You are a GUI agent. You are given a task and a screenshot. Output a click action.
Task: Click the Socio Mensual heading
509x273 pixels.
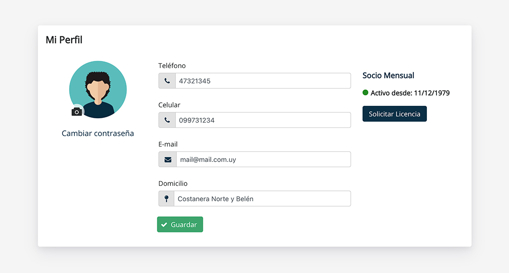point(388,76)
